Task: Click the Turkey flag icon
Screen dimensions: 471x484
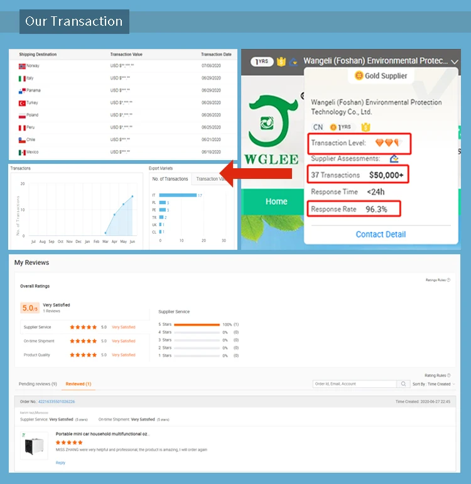Action: point(22,103)
